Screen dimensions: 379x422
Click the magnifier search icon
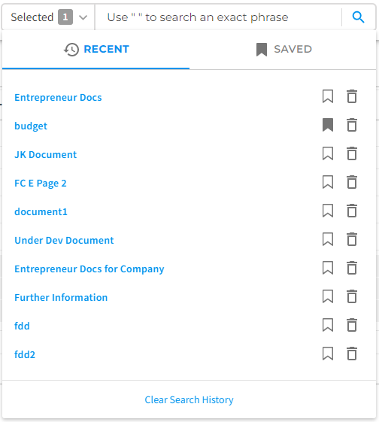[358, 17]
